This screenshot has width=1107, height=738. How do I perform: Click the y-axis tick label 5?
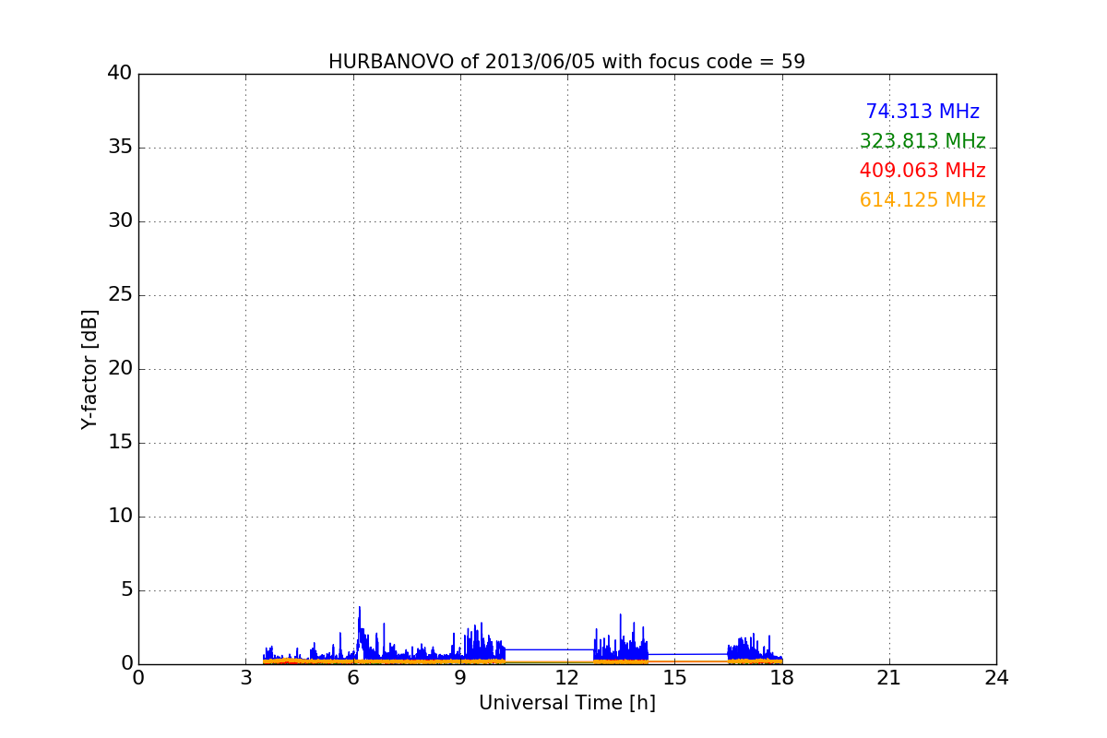126,590
